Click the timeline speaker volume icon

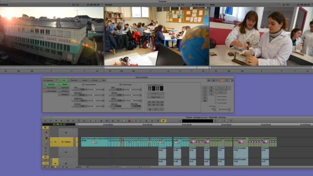180,121
